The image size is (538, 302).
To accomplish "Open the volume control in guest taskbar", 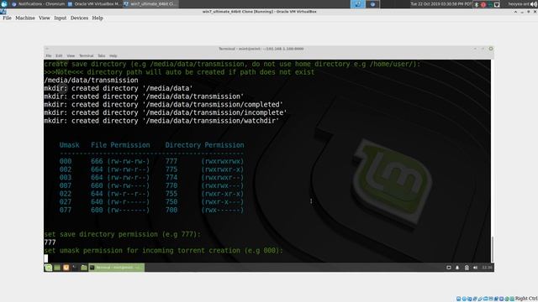I will click(x=475, y=268).
